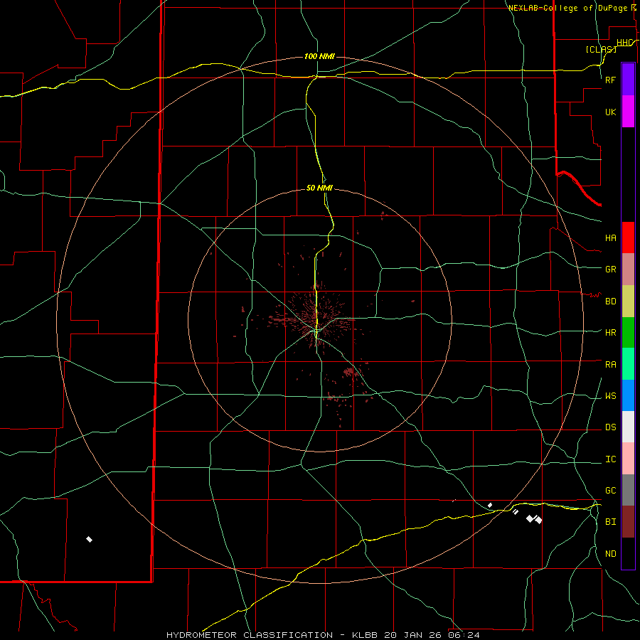Click the "KLBB" station ID in caption
640x640 pixels.
pos(365,635)
